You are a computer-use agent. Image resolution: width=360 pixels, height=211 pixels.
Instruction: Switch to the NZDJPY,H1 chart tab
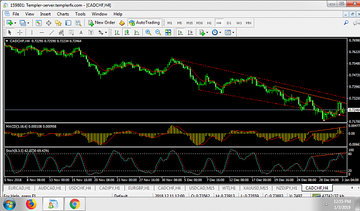(286, 188)
